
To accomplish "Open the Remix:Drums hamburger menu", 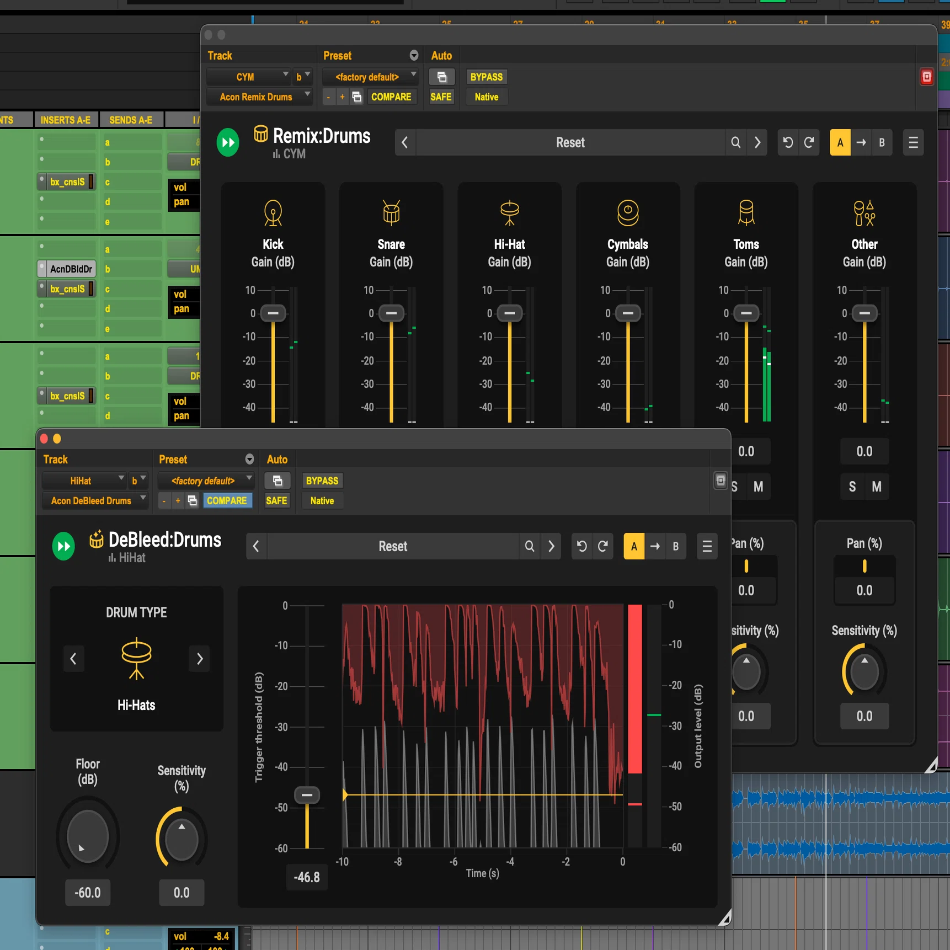I will point(913,142).
